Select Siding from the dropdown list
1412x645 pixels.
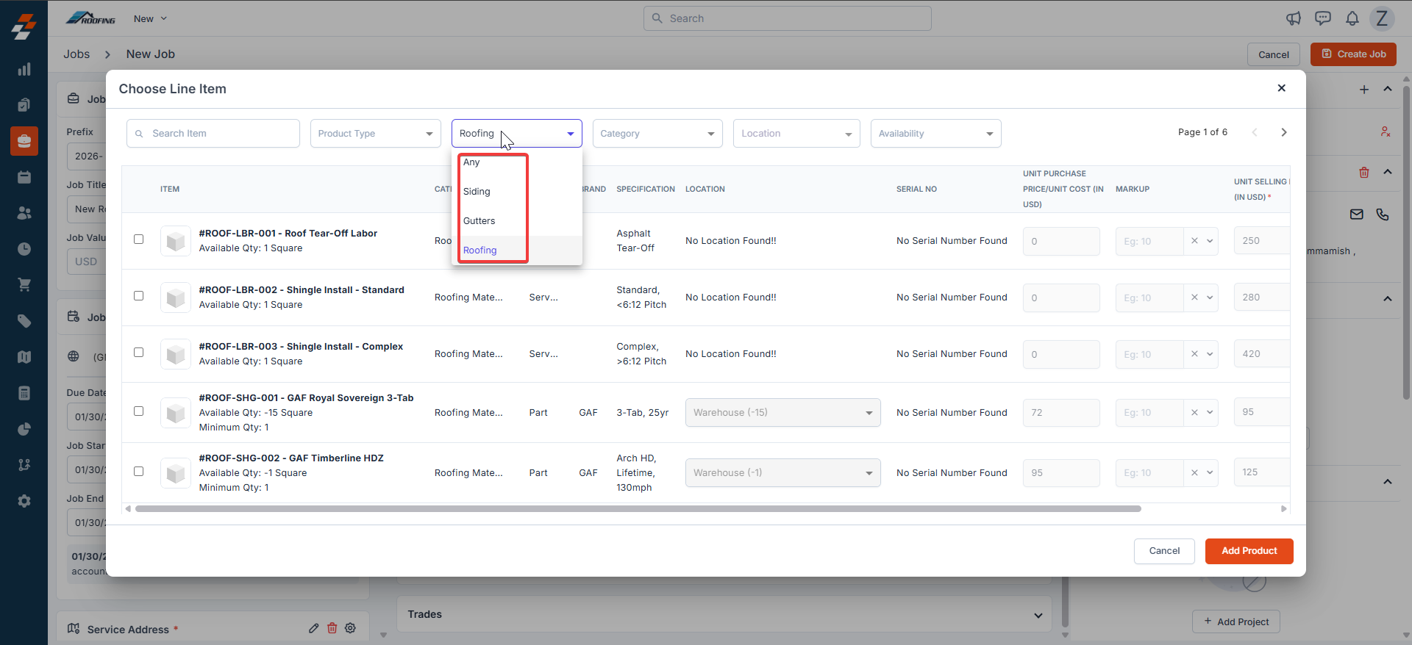click(x=517, y=192)
